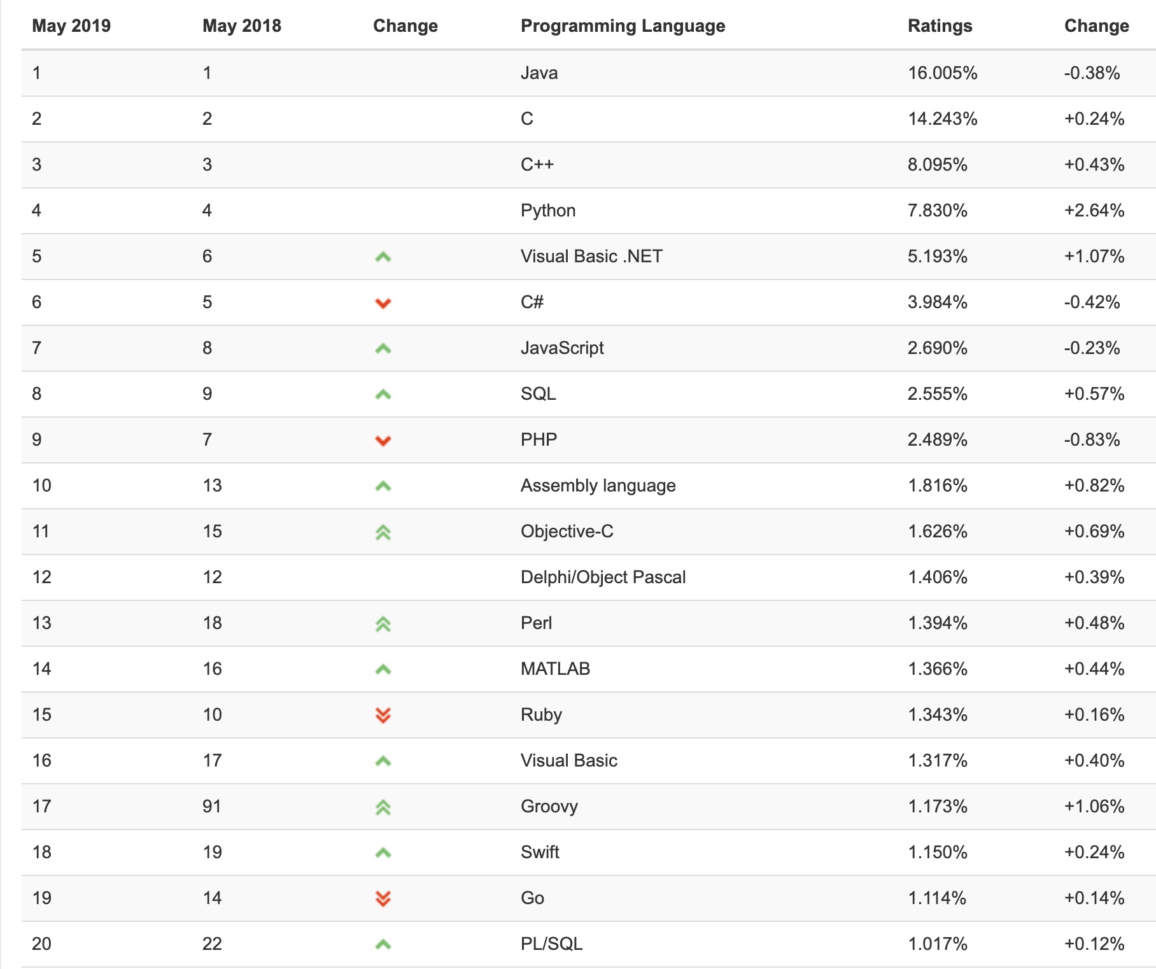The width and height of the screenshot is (1156, 969).
Task: Click double green up arrow for Objective-C
Action: (x=383, y=532)
